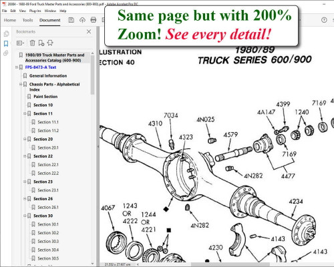Viewport: 334px width, 267px height.
Task: Go to Section 11 bookmark
Action: coord(43,113)
